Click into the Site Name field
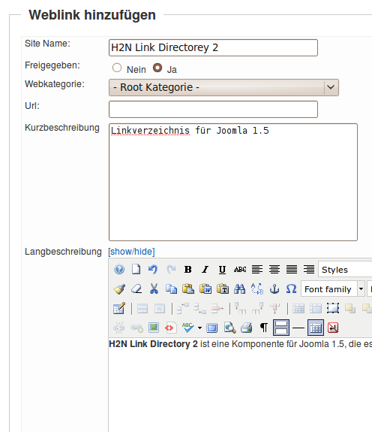 [213, 47]
